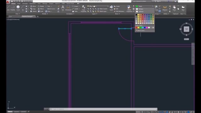Image resolution: width=201 pixels, height=113 pixels.
Task: Click the command line input field
Action: pos(103,109)
